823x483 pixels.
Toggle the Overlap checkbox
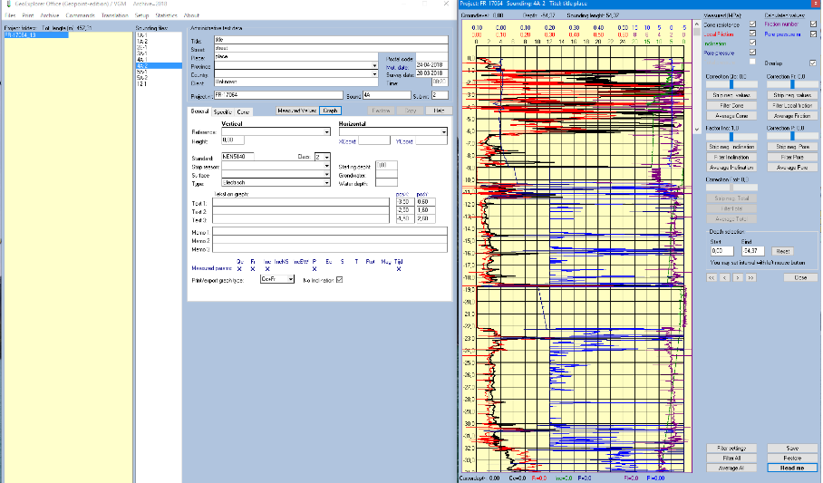pos(813,63)
